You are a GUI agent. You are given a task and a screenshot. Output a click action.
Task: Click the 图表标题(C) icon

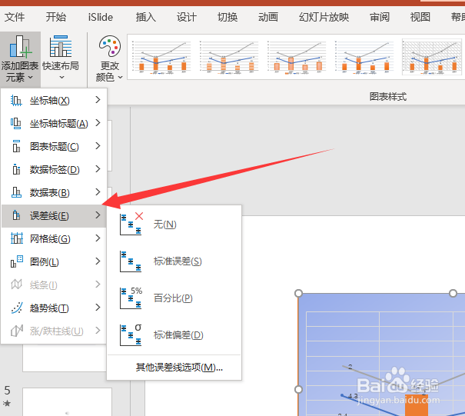pos(16,146)
